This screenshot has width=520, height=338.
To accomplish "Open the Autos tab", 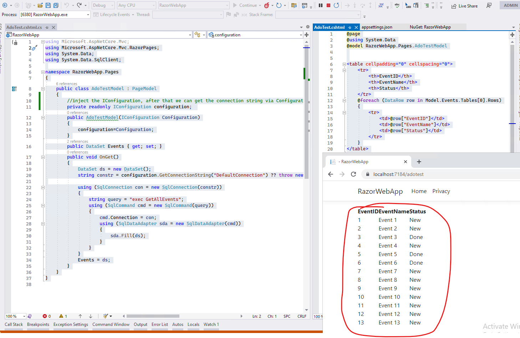I will click(178, 324).
